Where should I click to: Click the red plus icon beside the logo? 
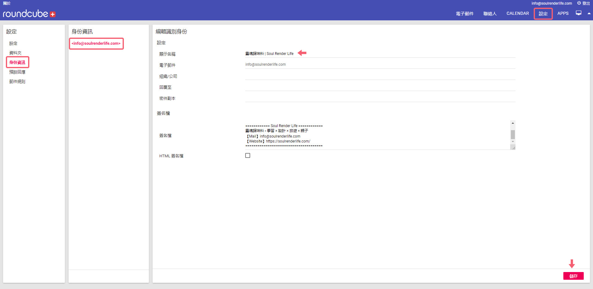click(x=53, y=14)
